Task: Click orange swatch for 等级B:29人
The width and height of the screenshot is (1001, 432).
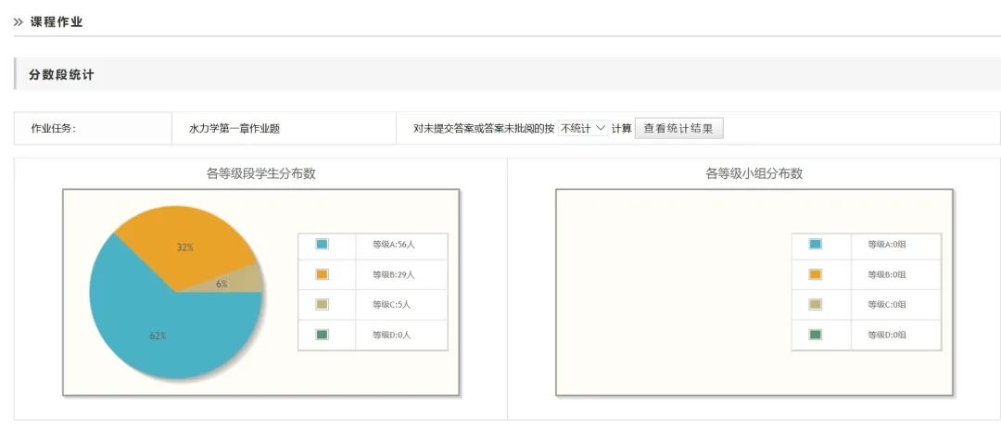Action: [x=322, y=274]
